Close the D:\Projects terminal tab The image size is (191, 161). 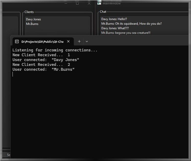[x=68, y=41]
